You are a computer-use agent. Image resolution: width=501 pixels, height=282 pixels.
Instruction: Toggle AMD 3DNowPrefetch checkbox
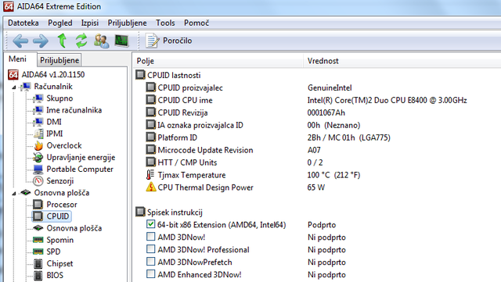click(151, 261)
